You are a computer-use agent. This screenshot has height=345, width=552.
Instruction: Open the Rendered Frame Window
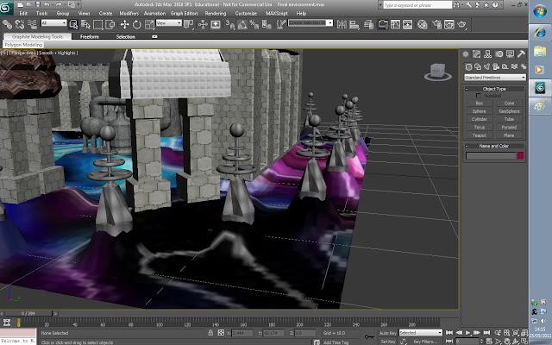tap(449, 24)
